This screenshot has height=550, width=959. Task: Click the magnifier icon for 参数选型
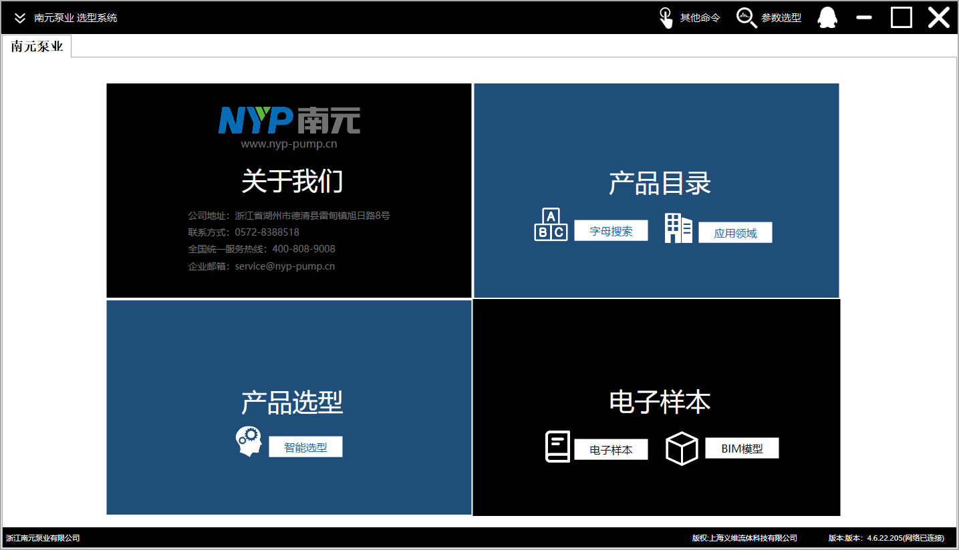pyautogui.click(x=746, y=18)
